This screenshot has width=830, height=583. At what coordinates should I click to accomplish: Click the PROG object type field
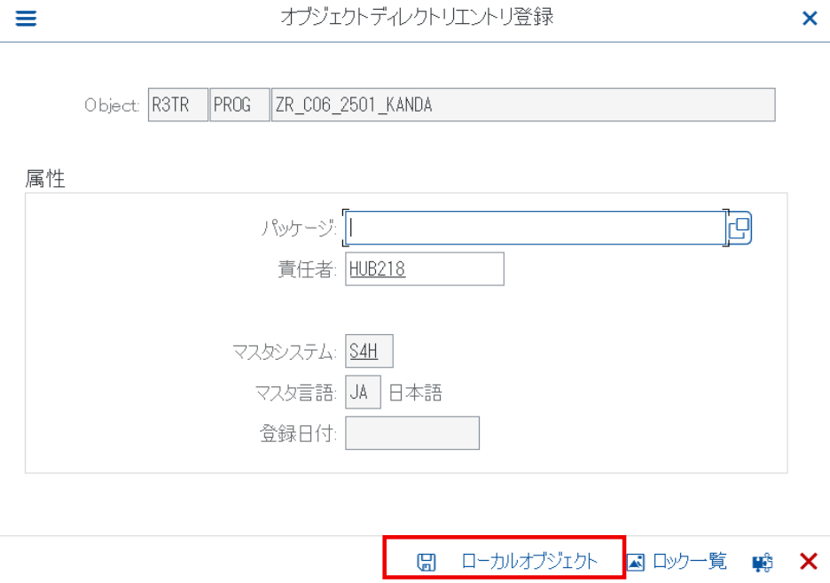(239, 105)
